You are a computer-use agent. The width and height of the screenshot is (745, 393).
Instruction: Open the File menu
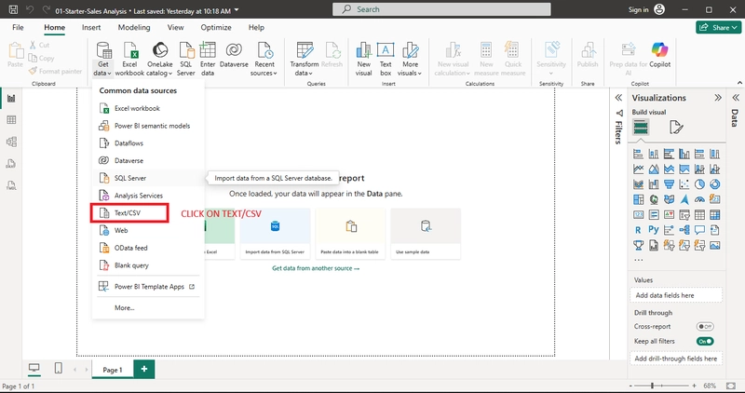click(18, 28)
